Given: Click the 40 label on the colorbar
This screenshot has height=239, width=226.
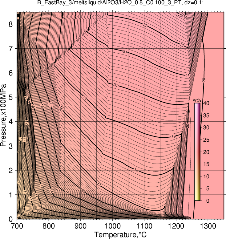Looking at the screenshot, I should coord(206,103).
